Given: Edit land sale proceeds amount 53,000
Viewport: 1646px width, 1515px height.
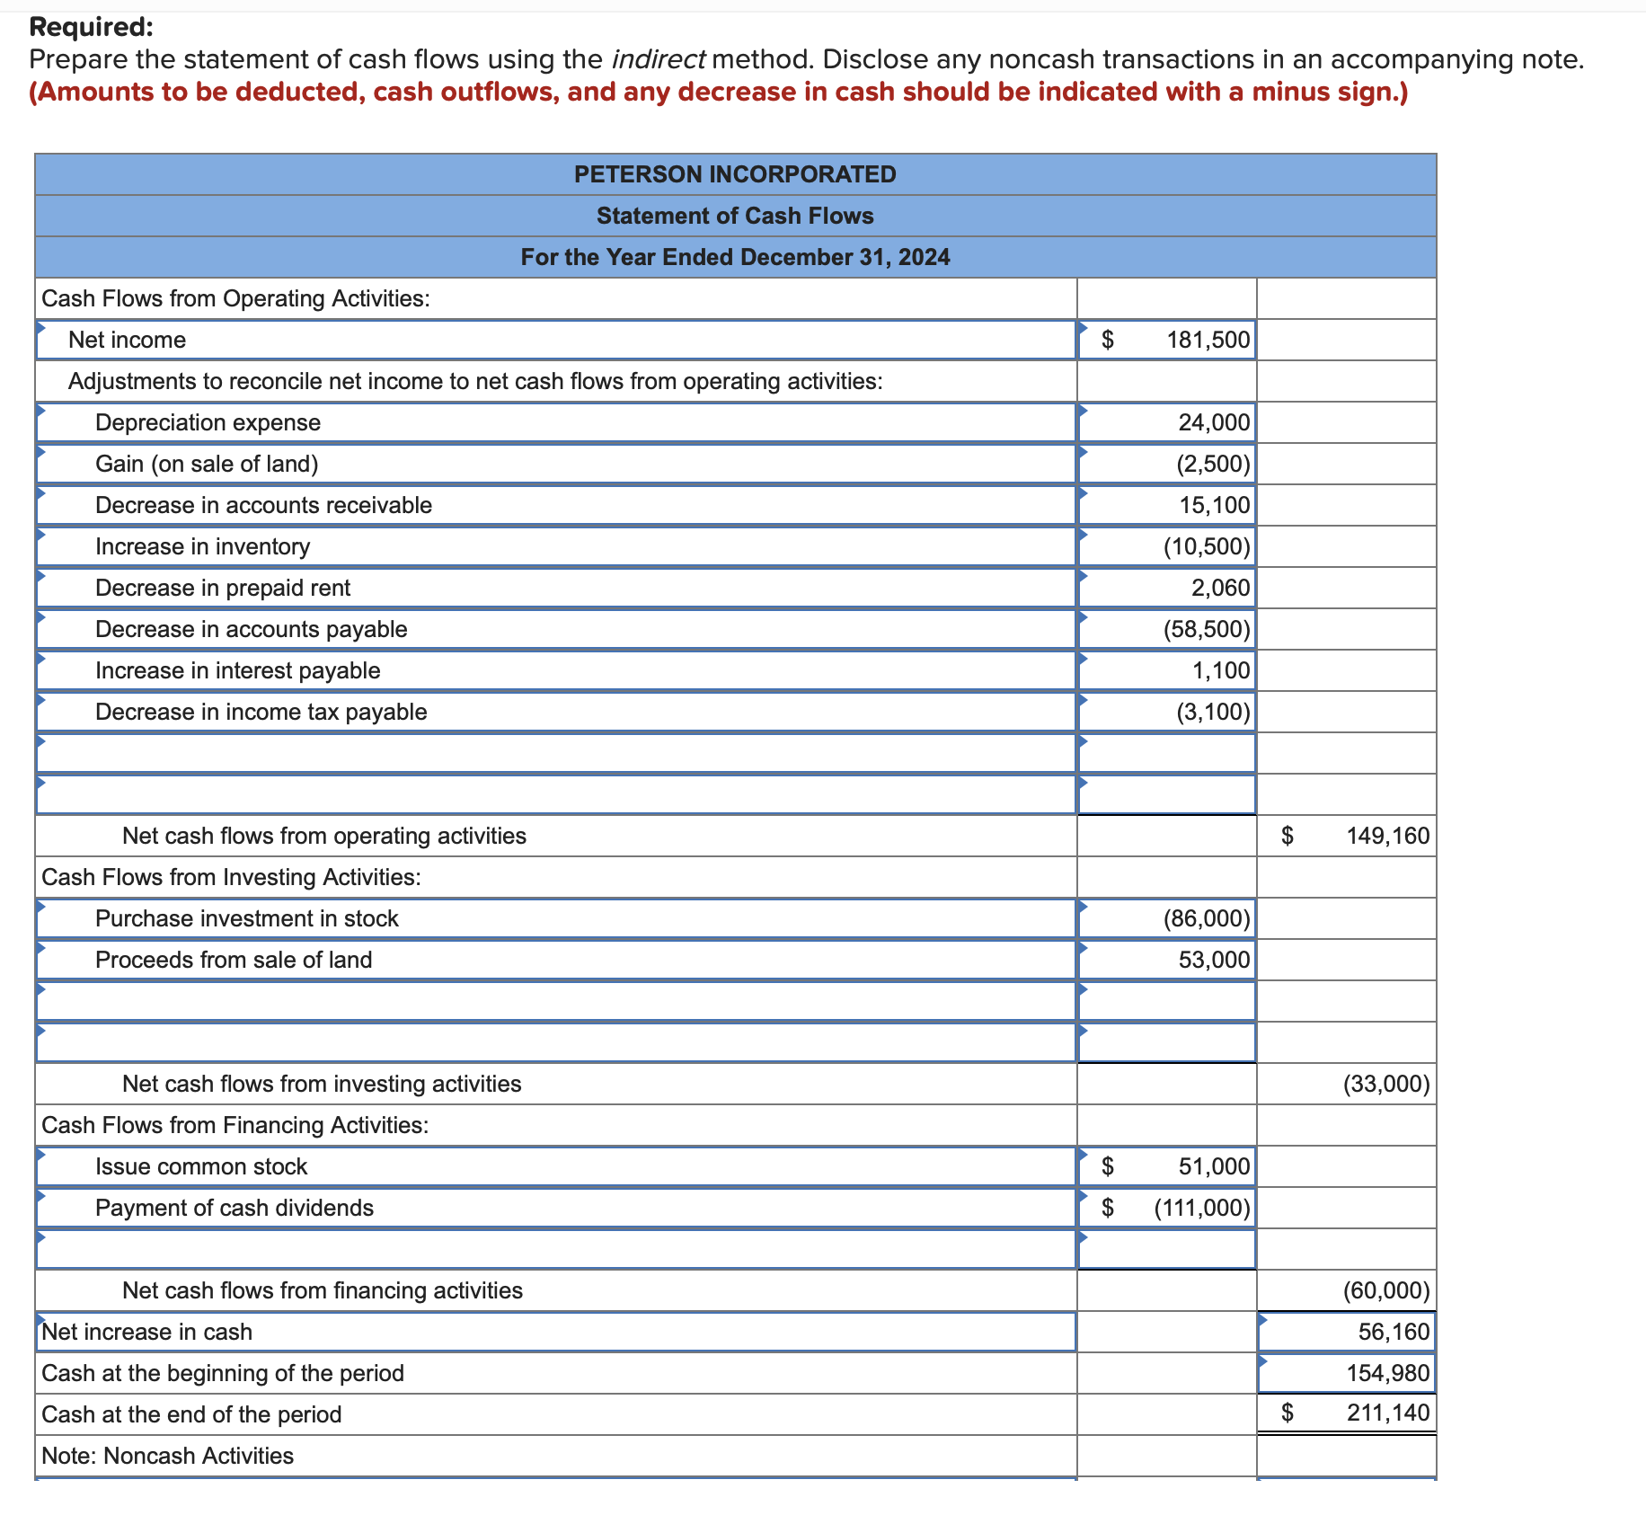Looking at the screenshot, I should 1167,960.
